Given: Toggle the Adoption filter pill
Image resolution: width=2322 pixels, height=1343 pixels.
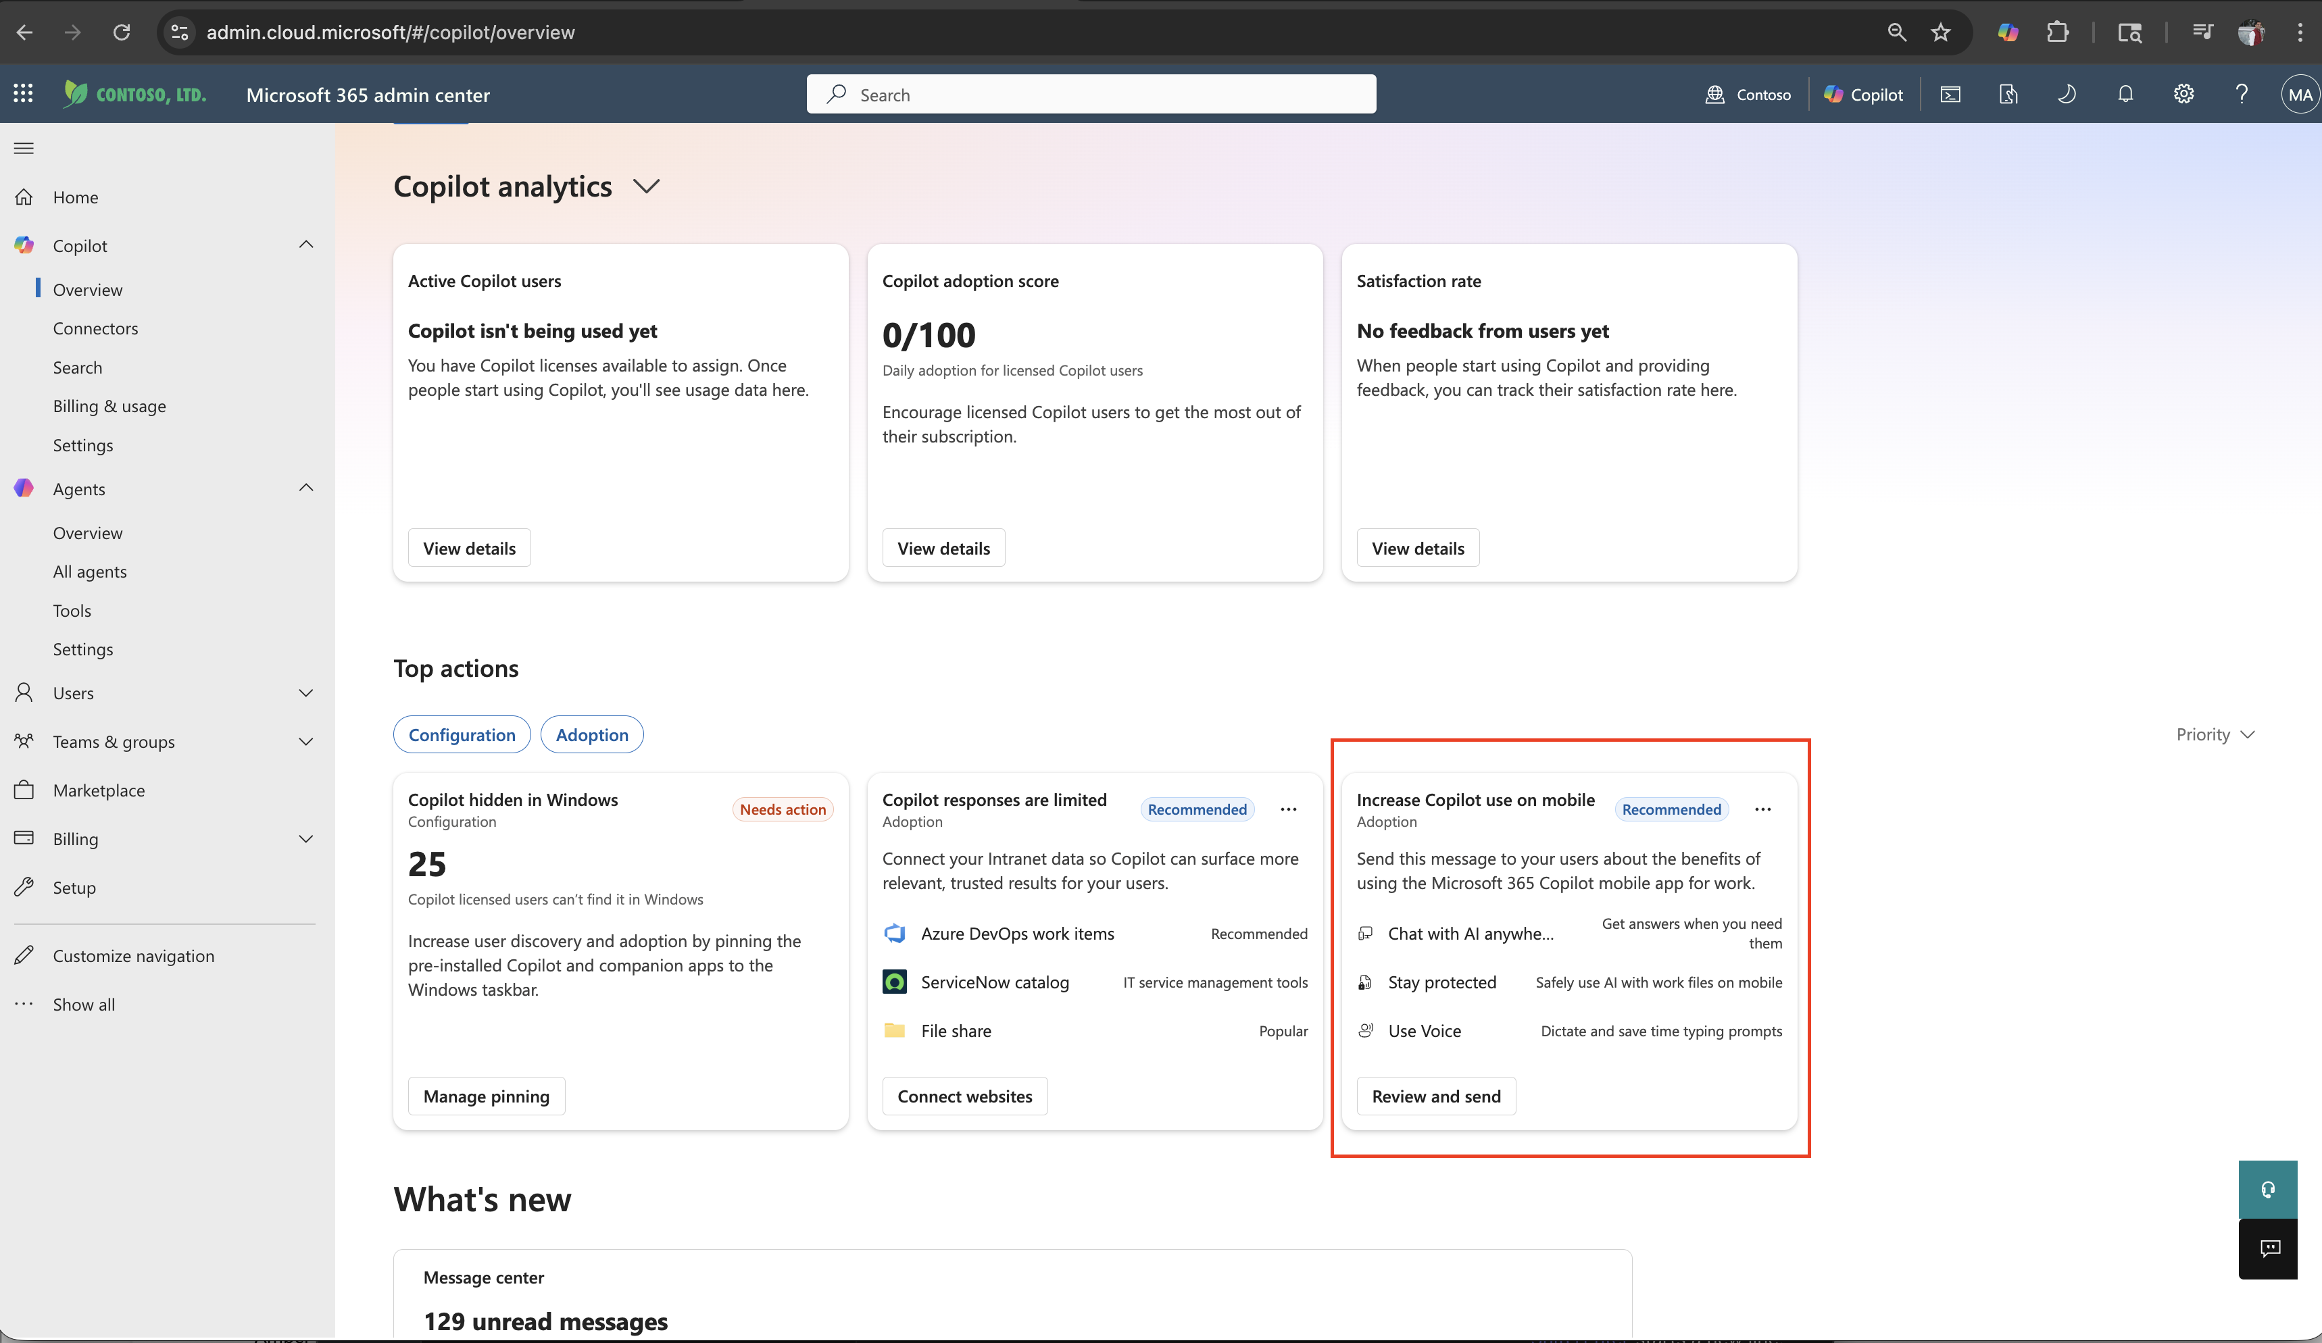Looking at the screenshot, I should coord(591,734).
